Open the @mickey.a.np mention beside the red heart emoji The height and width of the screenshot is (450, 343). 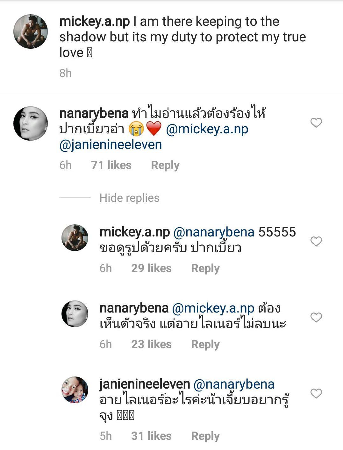click(x=207, y=130)
